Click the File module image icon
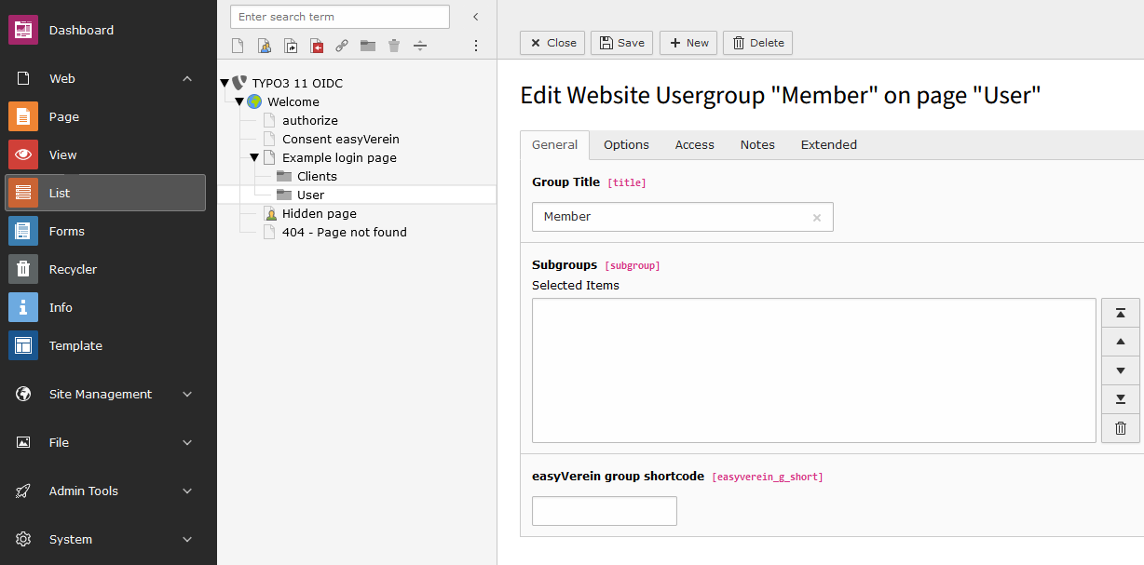 24,443
